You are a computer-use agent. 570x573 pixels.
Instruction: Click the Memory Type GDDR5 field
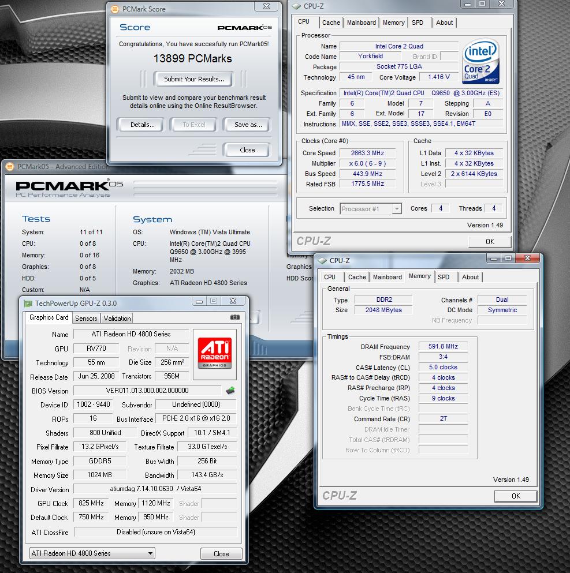[100, 461]
